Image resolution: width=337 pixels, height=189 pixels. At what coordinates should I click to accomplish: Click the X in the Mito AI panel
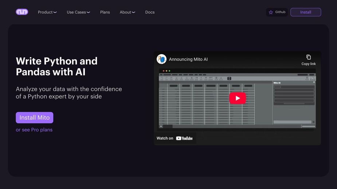314,82
